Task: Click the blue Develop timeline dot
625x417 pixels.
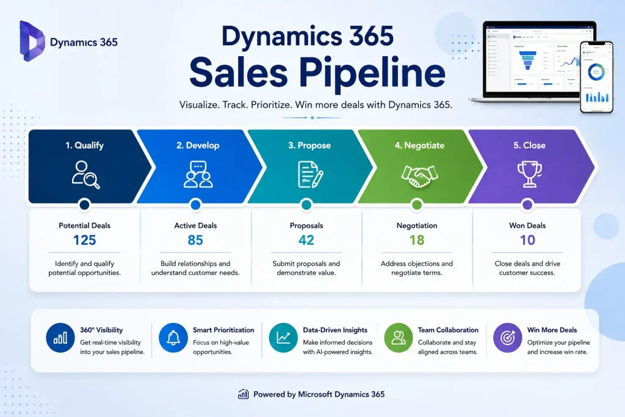Action: (x=195, y=205)
